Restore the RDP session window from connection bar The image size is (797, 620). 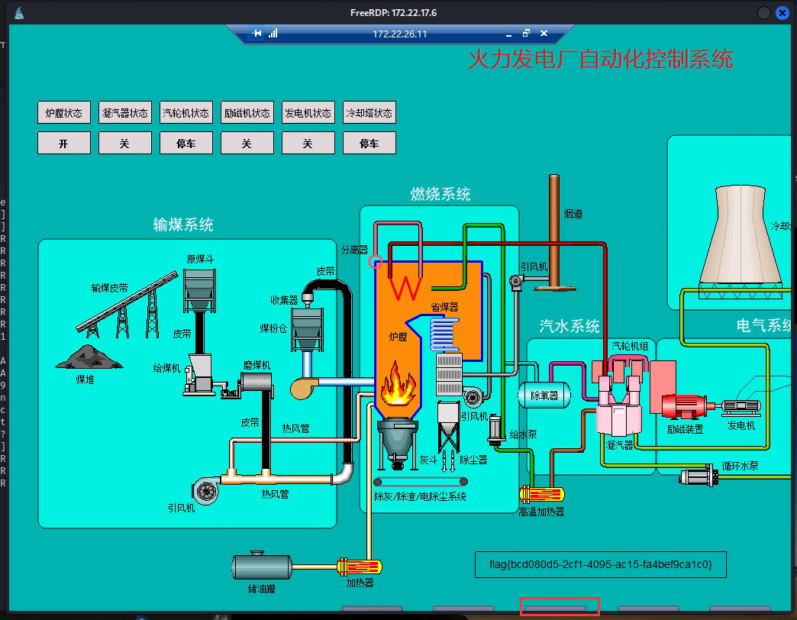click(x=526, y=34)
